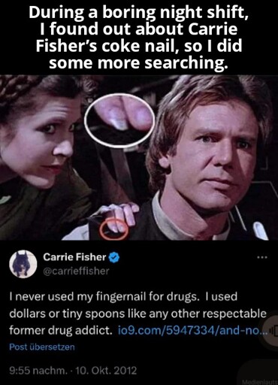The image size is (278, 385).
Task: Translate the tweet via Post übersetzen
Action: [x=42, y=347]
